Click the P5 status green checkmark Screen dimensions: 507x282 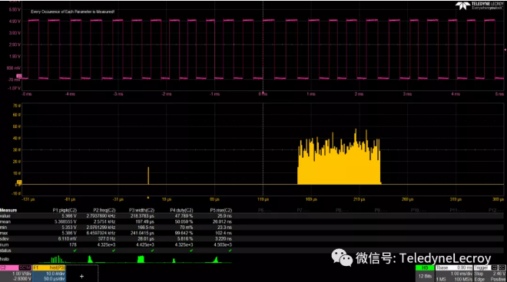coord(230,251)
